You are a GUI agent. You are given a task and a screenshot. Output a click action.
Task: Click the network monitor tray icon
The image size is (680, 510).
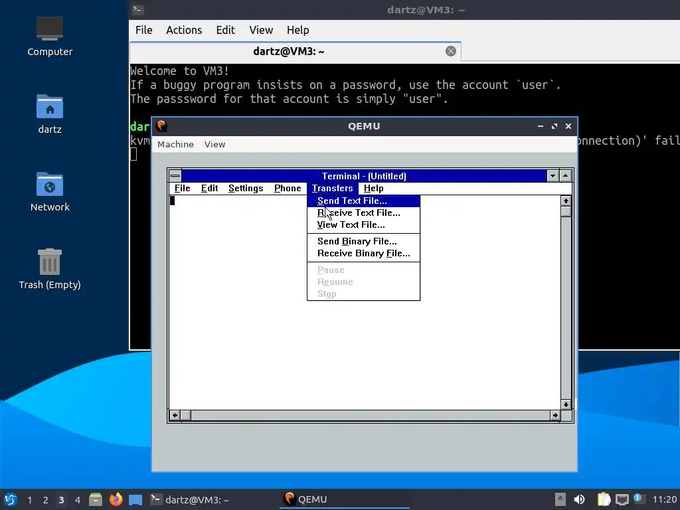point(622,499)
